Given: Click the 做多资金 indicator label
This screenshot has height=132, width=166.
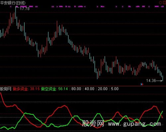Looking at the screenshot, I should click(x=20, y=89).
